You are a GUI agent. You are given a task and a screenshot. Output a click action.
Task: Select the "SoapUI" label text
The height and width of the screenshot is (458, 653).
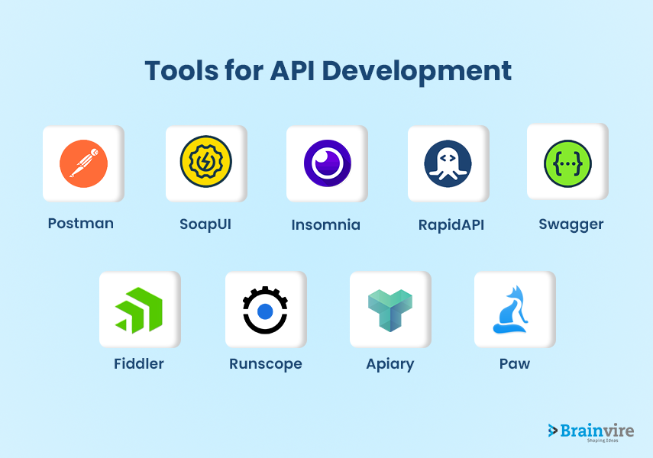tap(205, 224)
